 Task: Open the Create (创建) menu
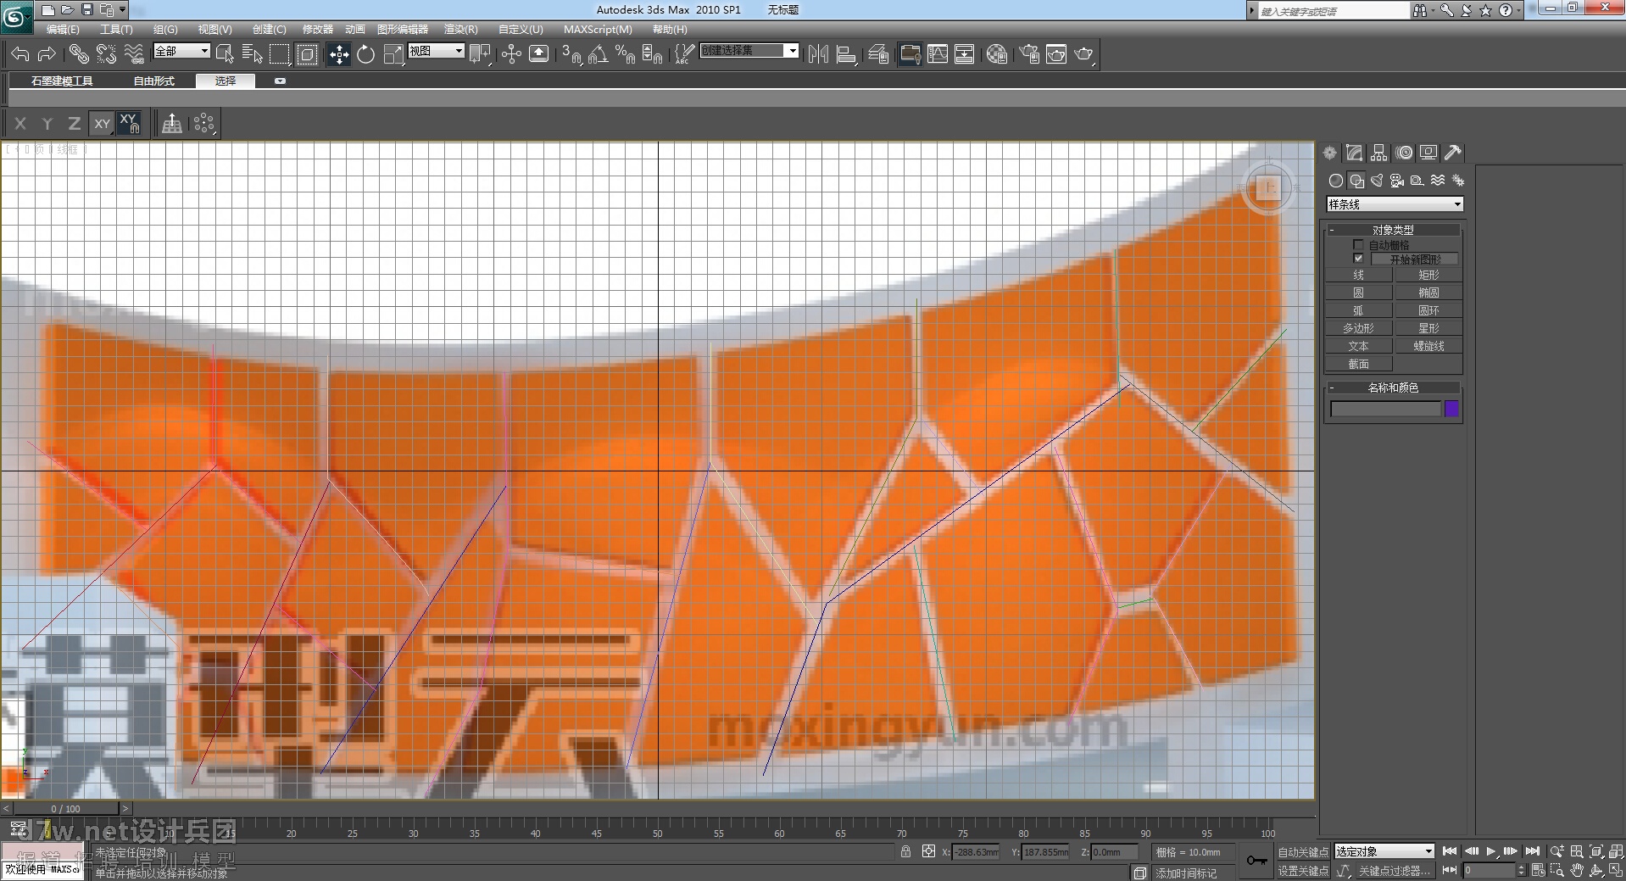(269, 30)
